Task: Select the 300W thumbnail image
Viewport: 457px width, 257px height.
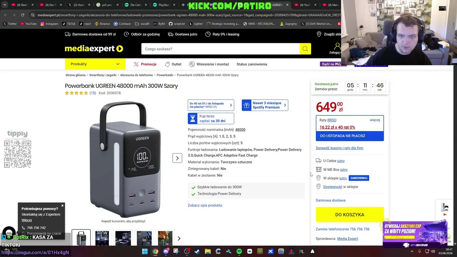Action: (x=102, y=238)
